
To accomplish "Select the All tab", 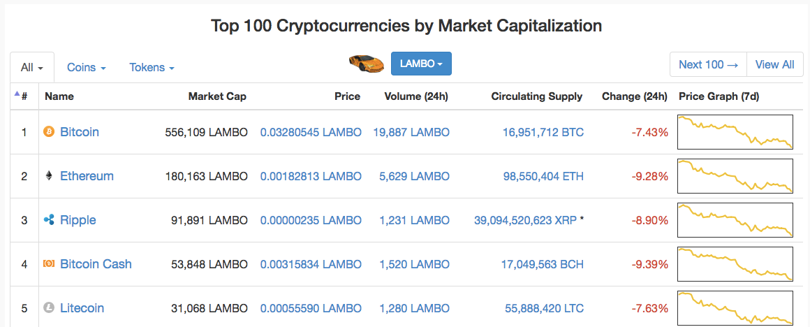I will 32,68.
